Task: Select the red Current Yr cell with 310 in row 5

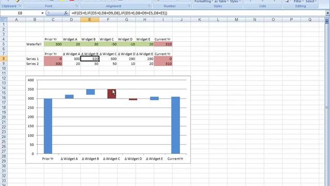Action: click(163, 44)
